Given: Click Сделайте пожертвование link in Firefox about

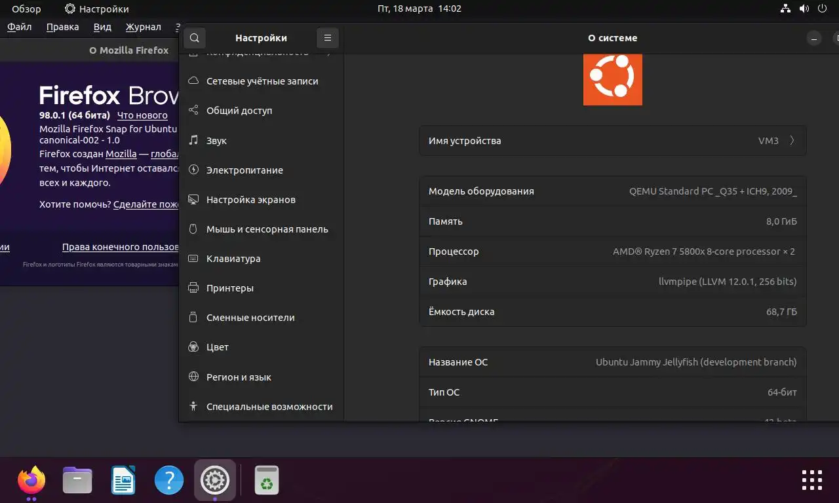Looking at the screenshot, I should pyautogui.click(x=146, y=204).
